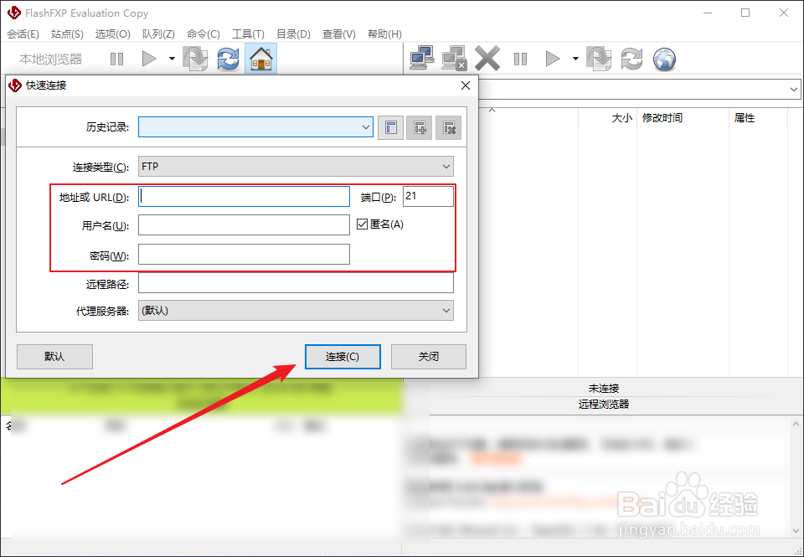Click the local home folder icon

(261, 59)
